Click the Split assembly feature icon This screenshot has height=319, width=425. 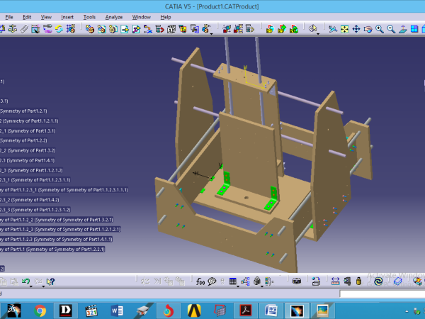pyautogui.click(x=270, y=29)
